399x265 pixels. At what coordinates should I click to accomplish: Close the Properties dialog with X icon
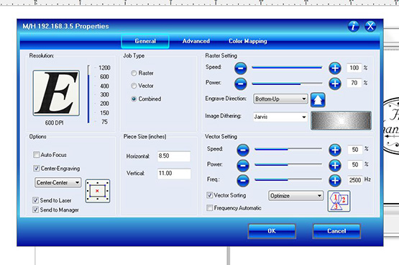click(x=370, y=26)
